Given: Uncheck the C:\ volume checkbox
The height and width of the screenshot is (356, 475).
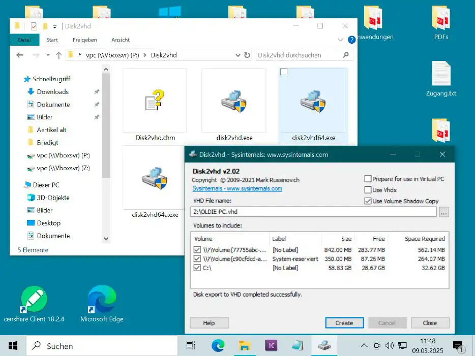Looking at the screenshot, I should [197, 268].
